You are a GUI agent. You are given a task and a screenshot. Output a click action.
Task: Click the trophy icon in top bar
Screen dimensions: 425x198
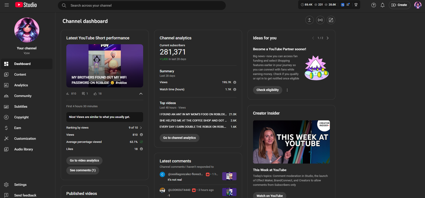tap(356, 5)
